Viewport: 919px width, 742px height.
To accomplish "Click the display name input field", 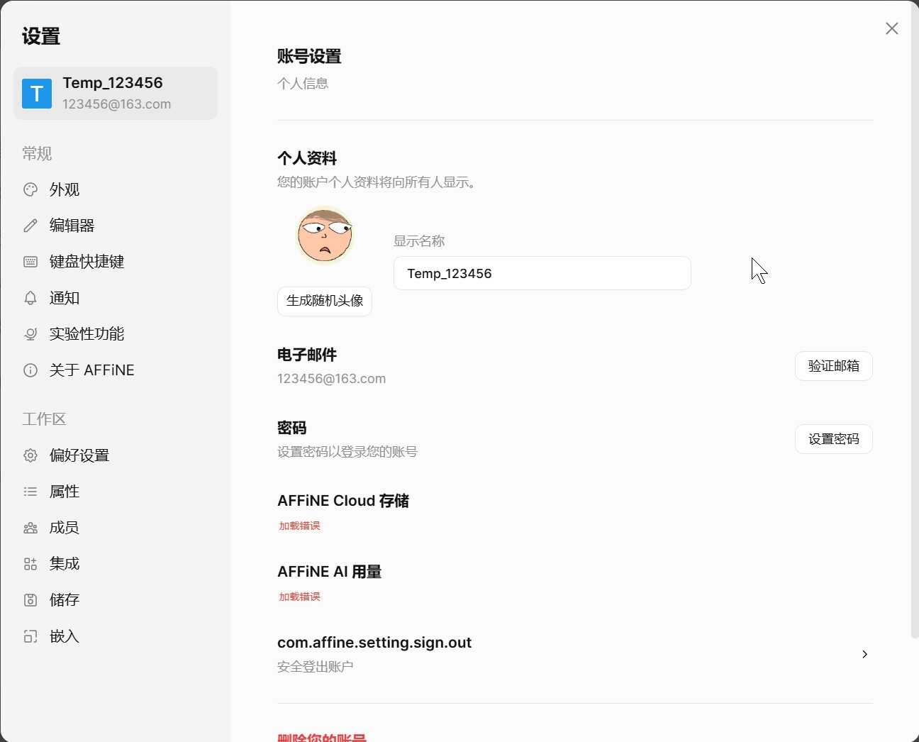I will point(542,273).
